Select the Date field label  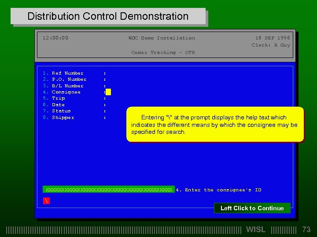coord(58,105)
